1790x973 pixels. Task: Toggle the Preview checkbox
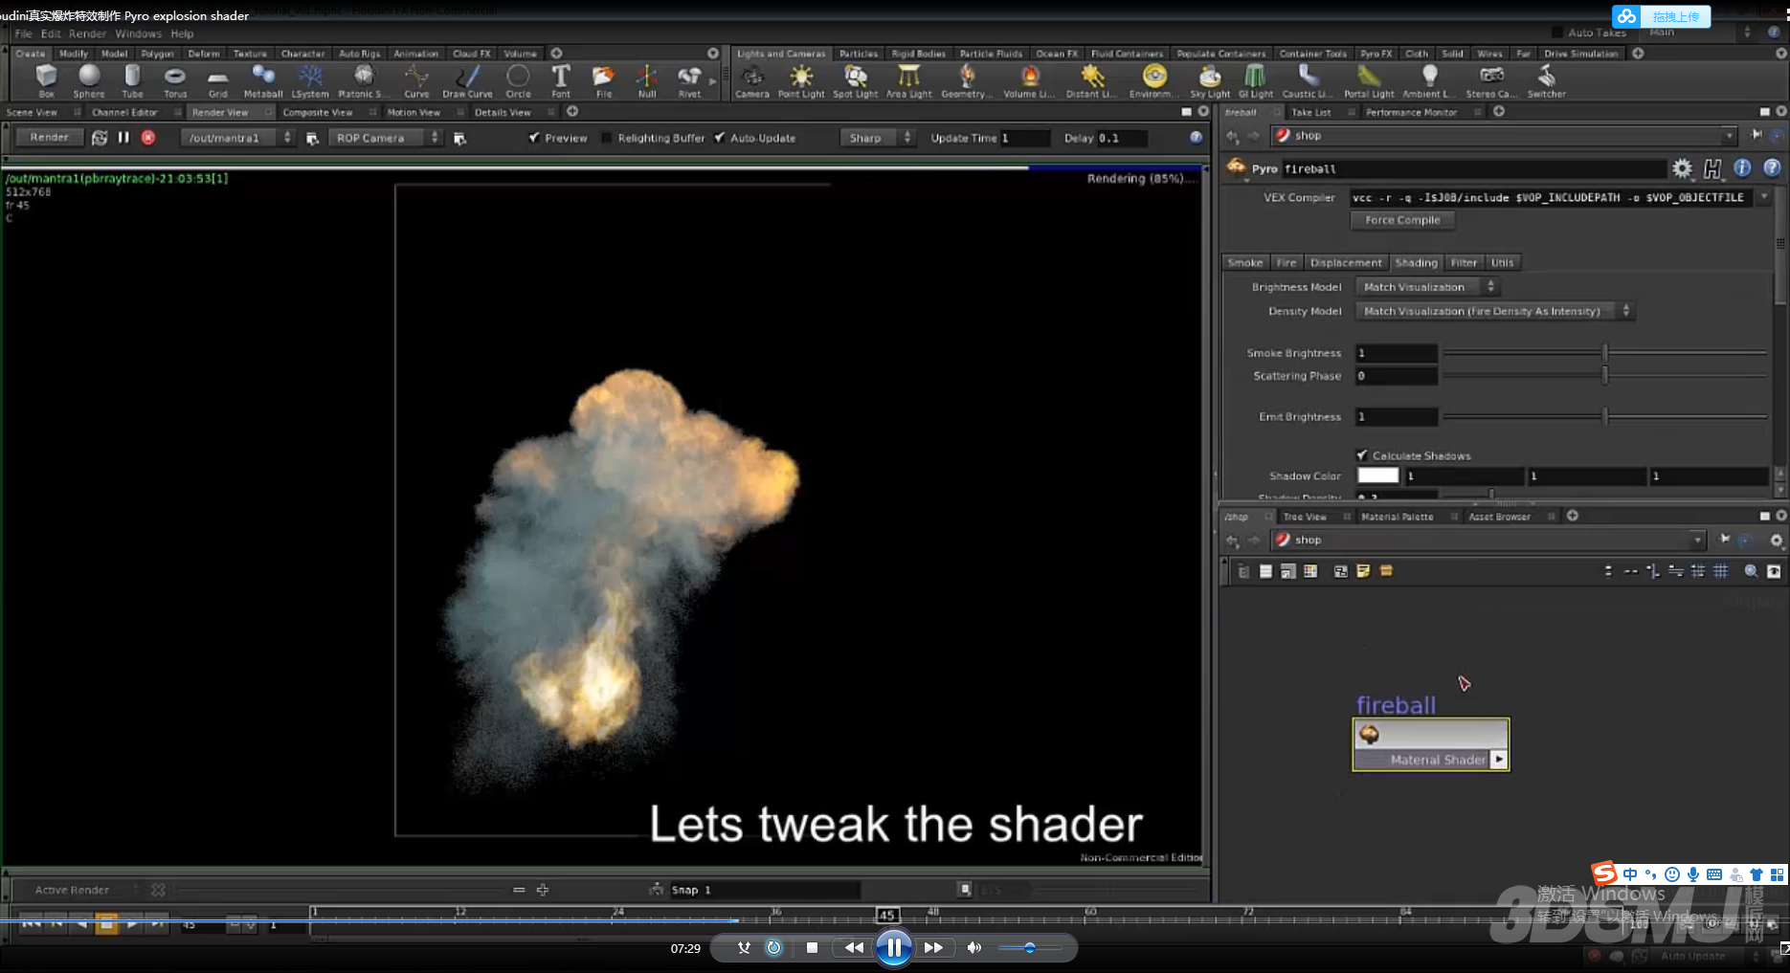point(534,138)
